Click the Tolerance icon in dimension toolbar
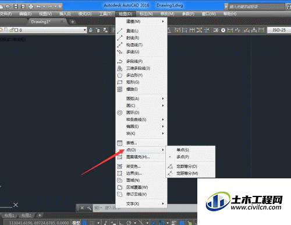 point(215,30)
